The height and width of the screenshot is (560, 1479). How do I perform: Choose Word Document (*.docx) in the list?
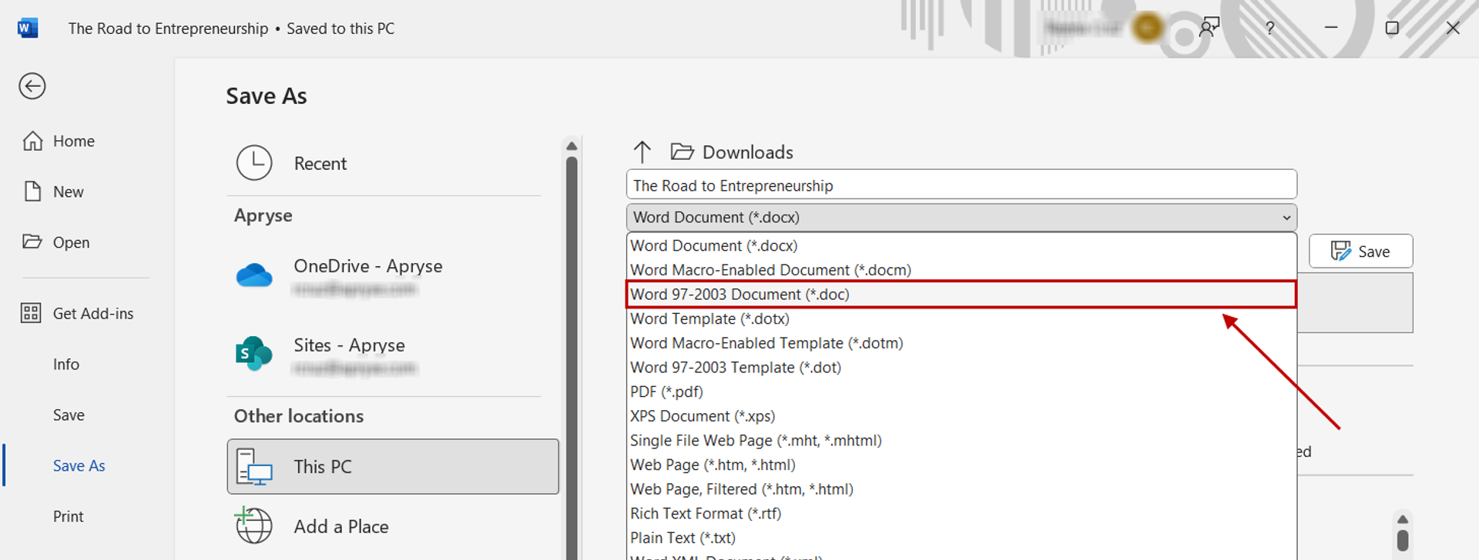[961, 246]
